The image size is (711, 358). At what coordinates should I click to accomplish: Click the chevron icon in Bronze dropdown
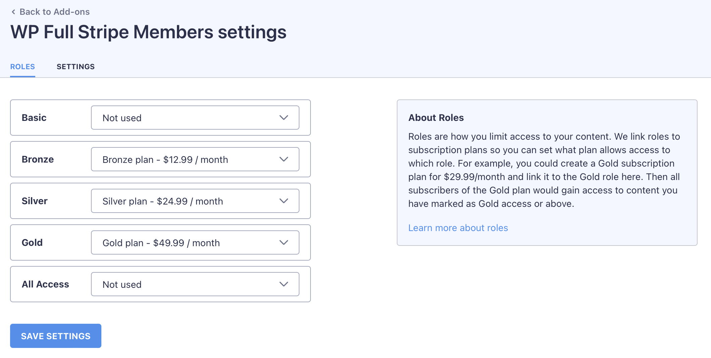284,160
